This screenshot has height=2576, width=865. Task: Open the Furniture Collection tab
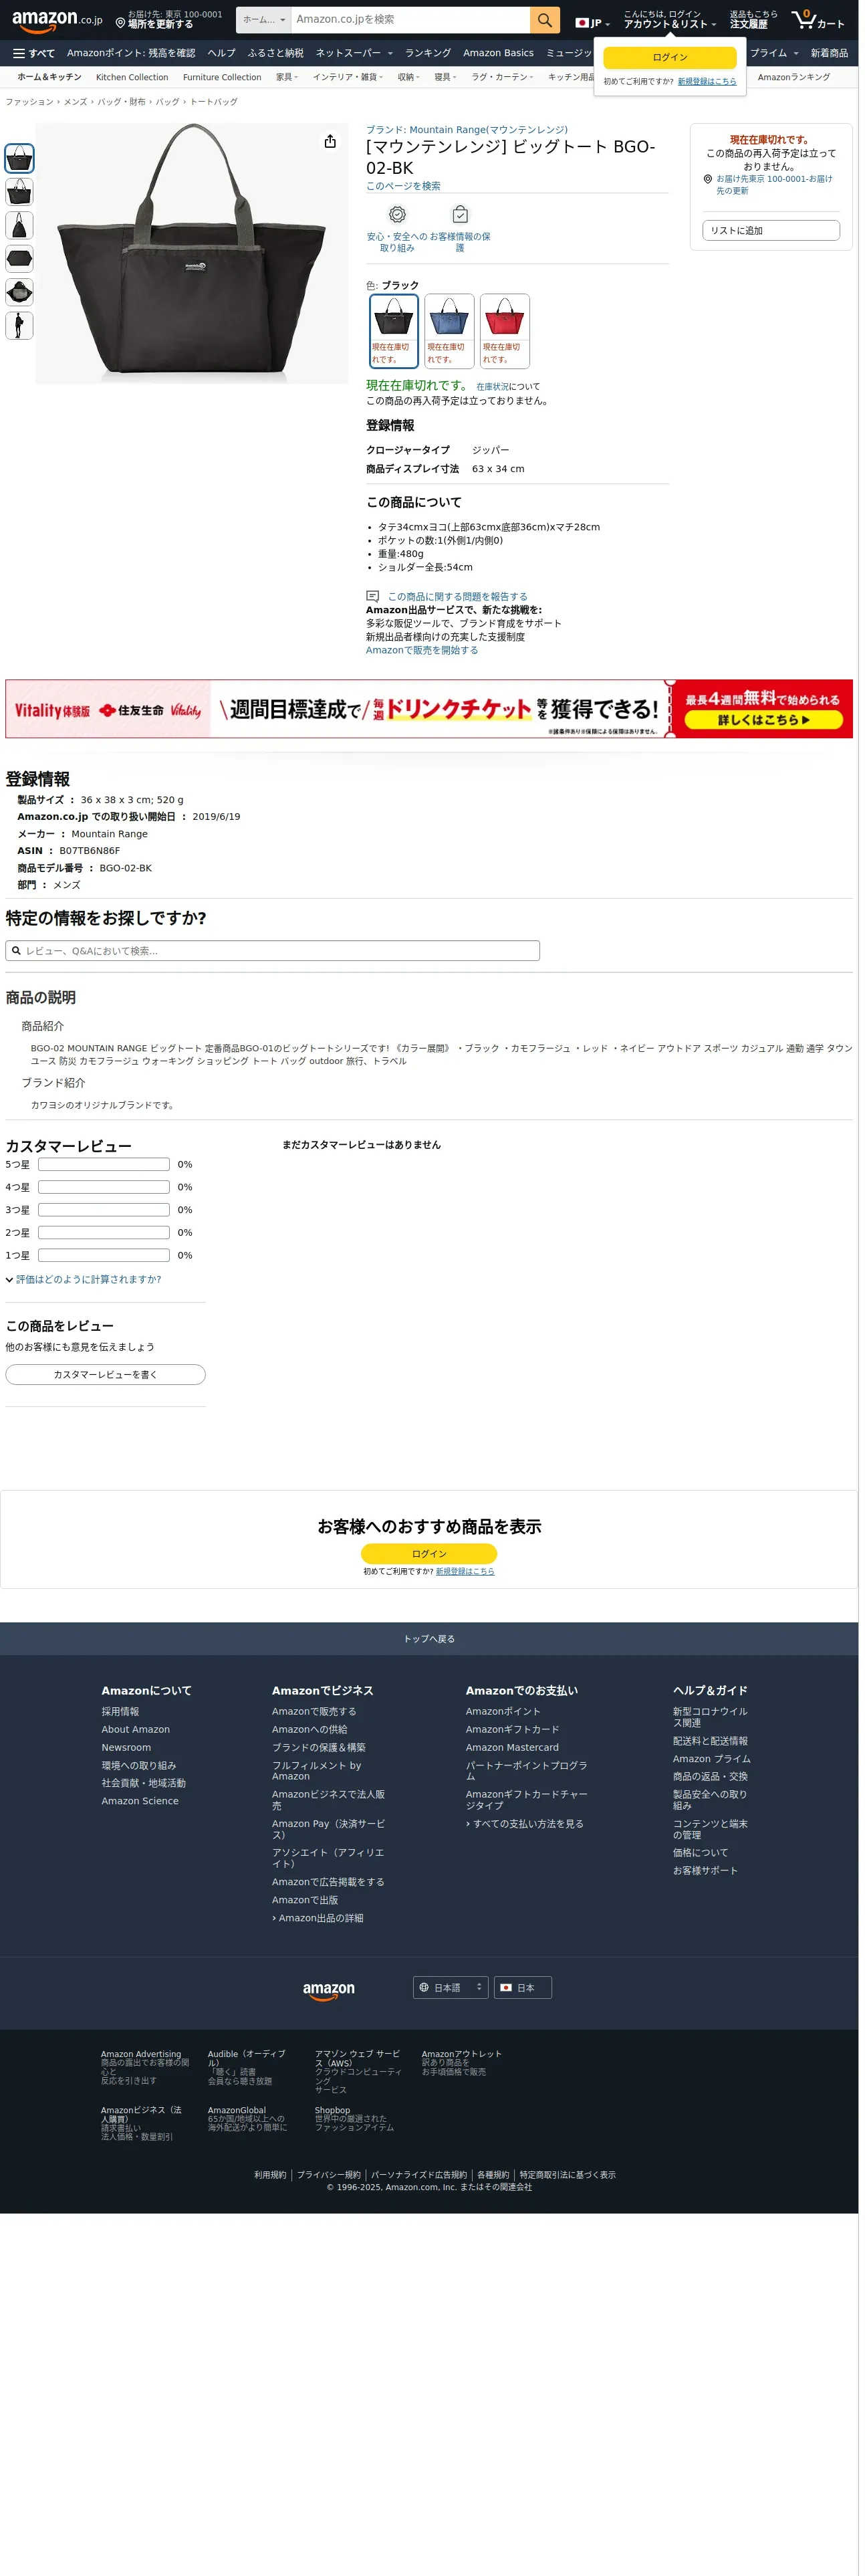click(223, 78)
